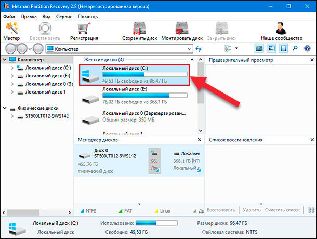The image size is (317, 239).
Task: Expand Локальный диск (C:) in tree
Action: (x=12, y=68)
